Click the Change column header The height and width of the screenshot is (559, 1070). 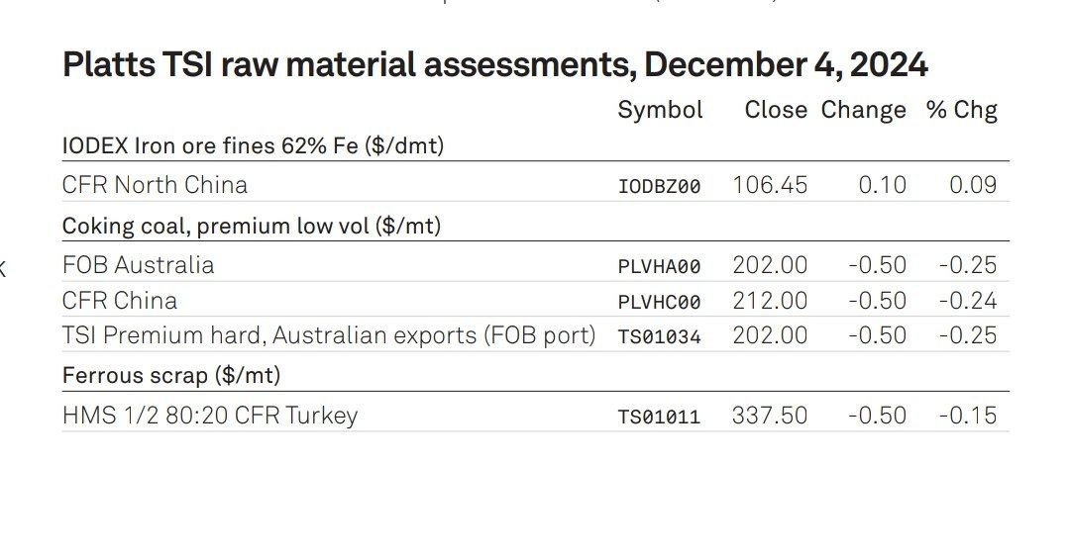click(863, 111)
